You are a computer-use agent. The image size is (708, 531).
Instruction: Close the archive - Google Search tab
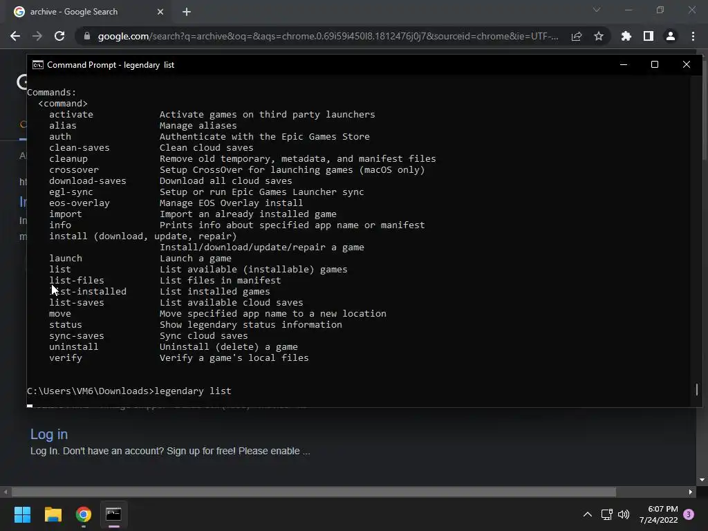pos(160,12)
